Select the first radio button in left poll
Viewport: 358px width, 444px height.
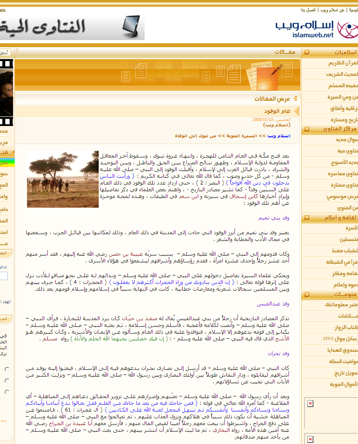(x=6, y=369)
